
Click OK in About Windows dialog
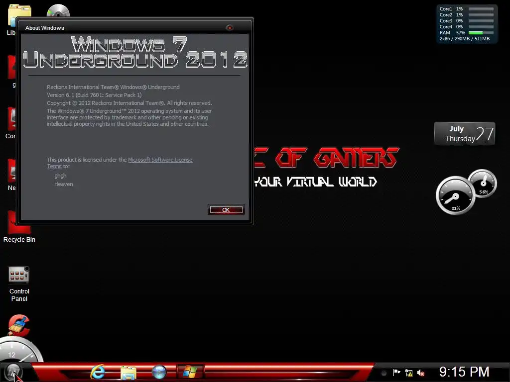pos(226,210)
